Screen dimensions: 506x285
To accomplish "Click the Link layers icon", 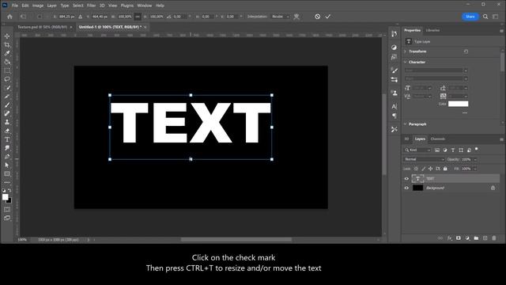I will coord(440,238).
